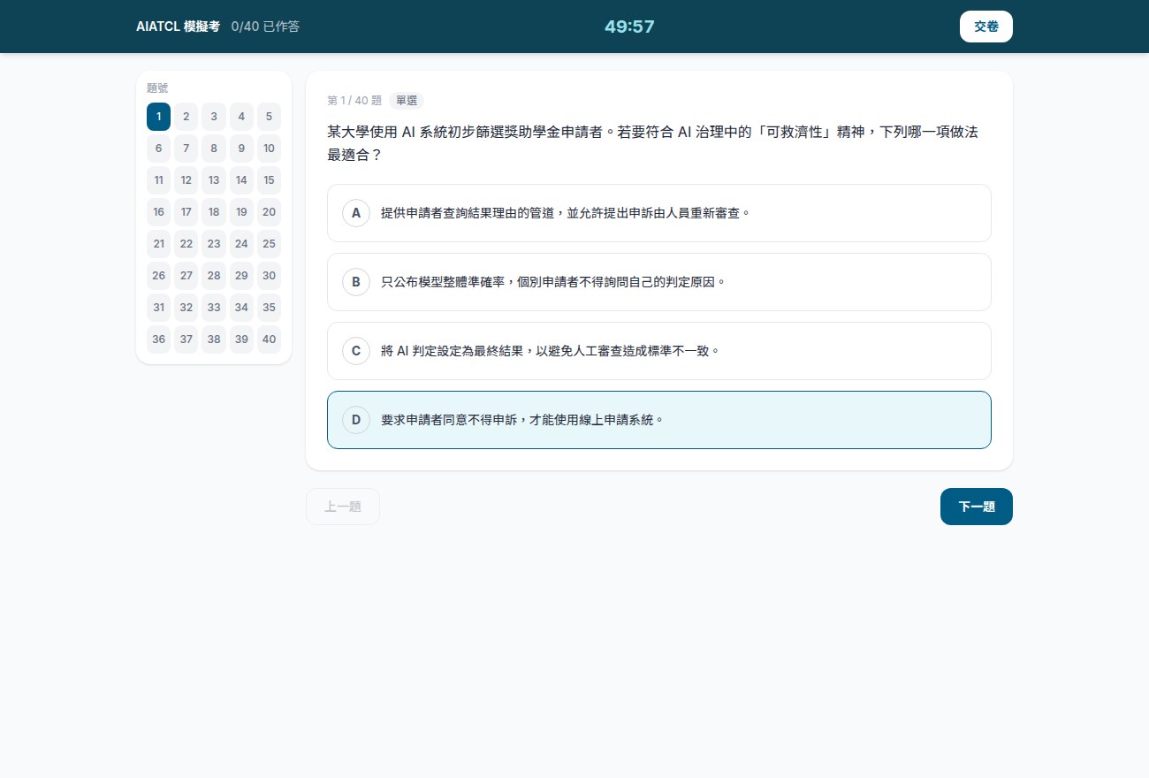Jump to question number 39
This screenshot has height=778, width=1149.
(x=241, y=339)
